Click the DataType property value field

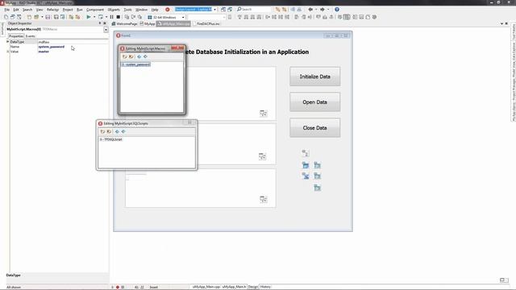73,42
